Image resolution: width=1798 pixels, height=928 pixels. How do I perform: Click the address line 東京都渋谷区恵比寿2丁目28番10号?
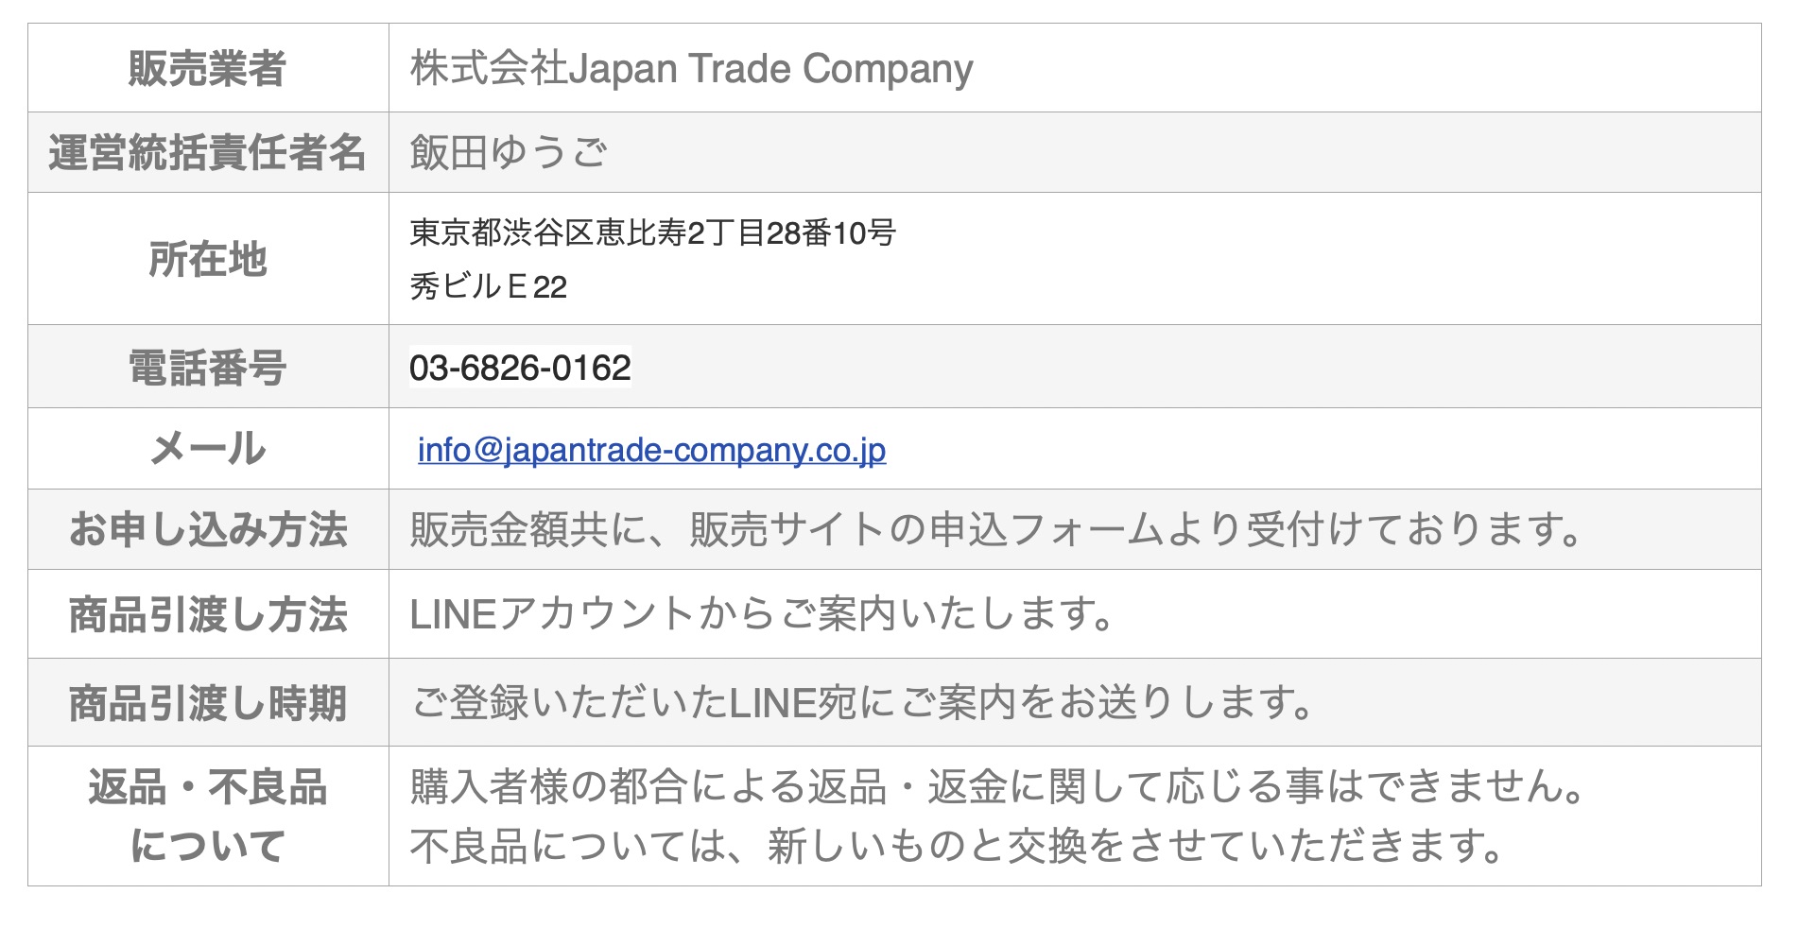tap(652, 232)
